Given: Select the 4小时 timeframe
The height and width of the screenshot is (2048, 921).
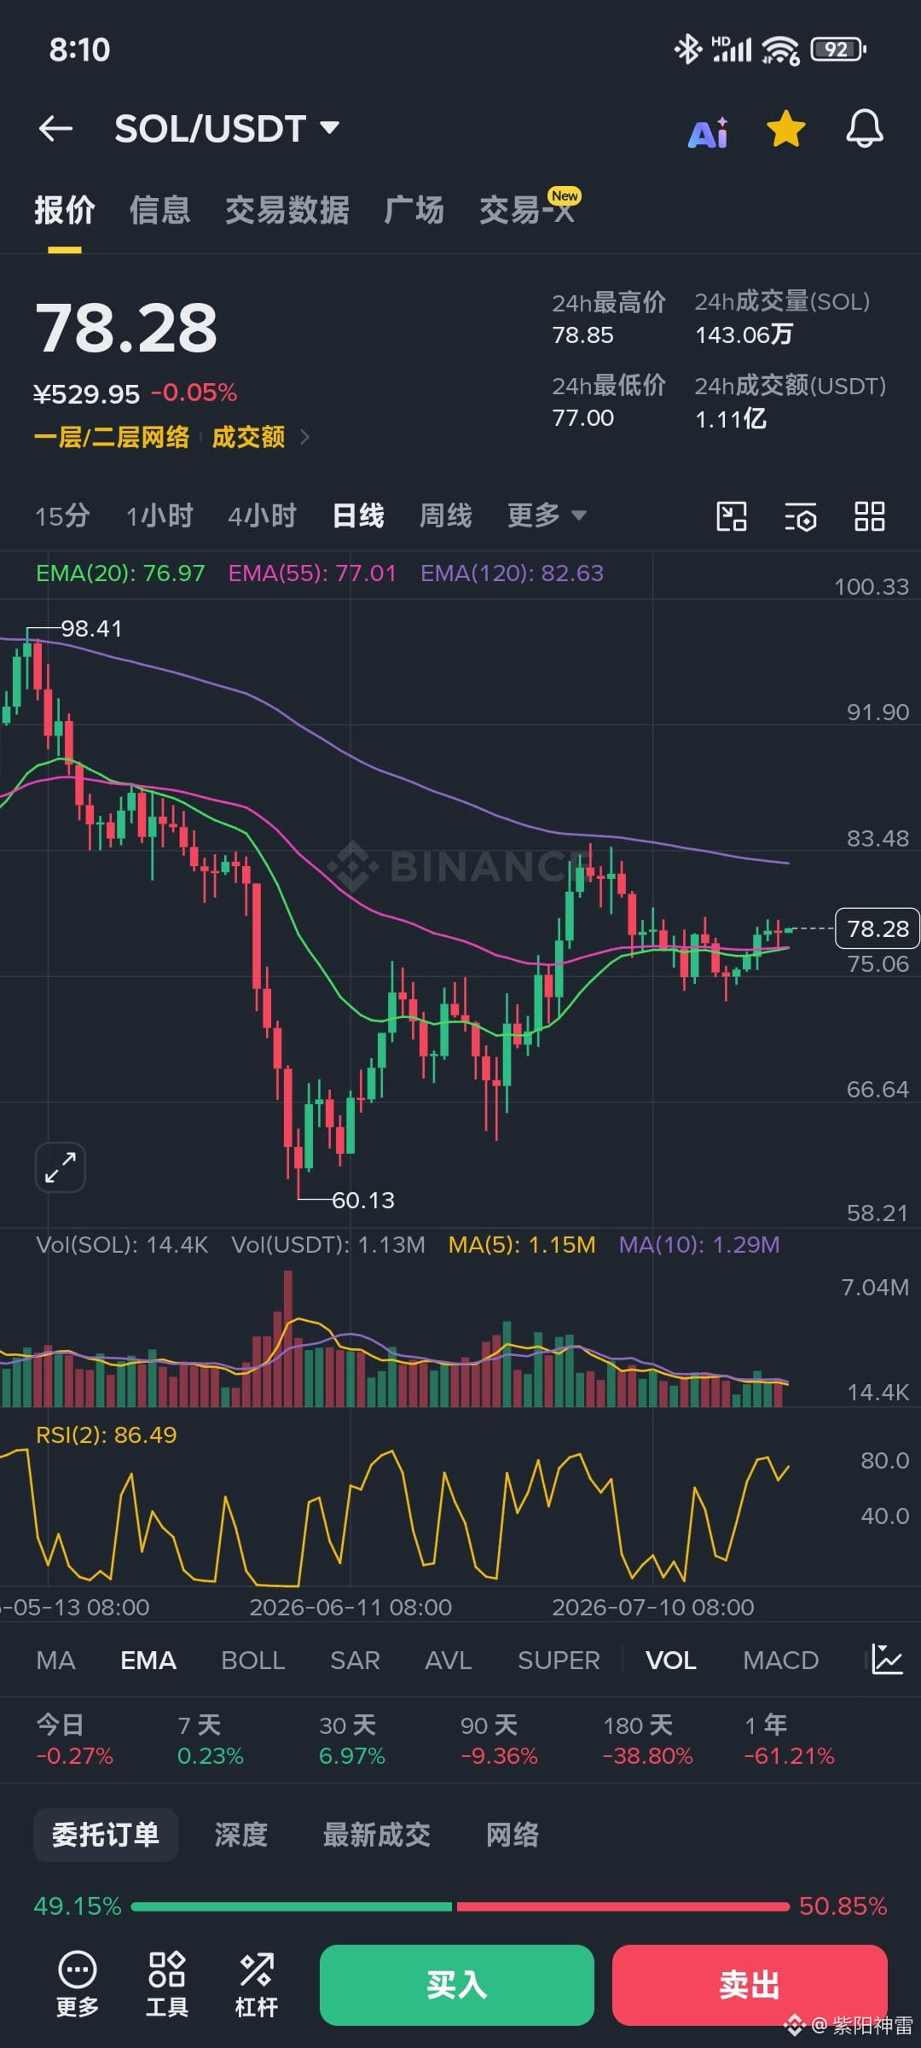Looking at the screenshot, I should (262, 515).
